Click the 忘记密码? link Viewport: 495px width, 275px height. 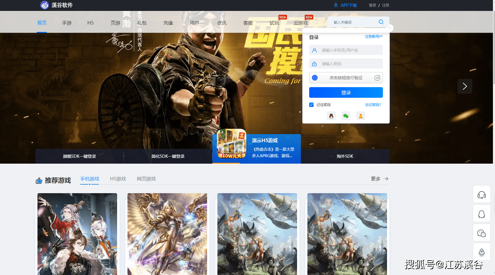pos(373,105)
